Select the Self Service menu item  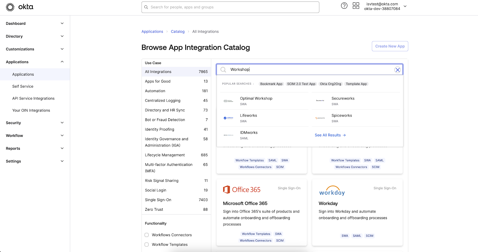pos(23,86)
